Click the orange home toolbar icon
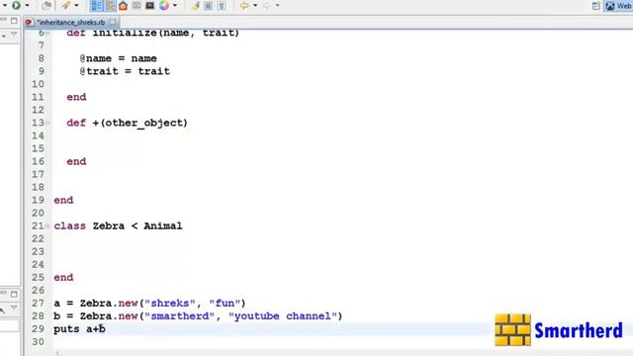The width and height of the screenshot is (633, 356). point(123,6)
